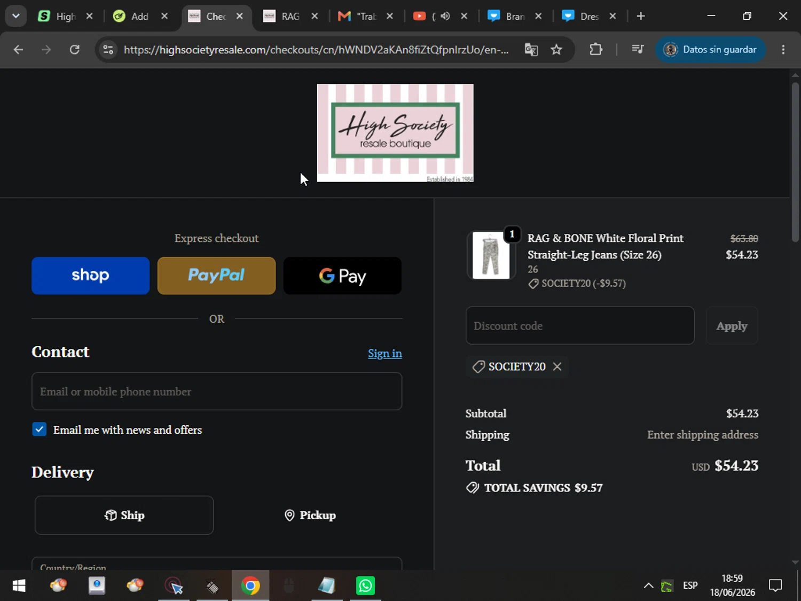This screenshot has width=801, height=601.
Task: Click the Datos sin guardar profile button
Action: click(710, 50)
